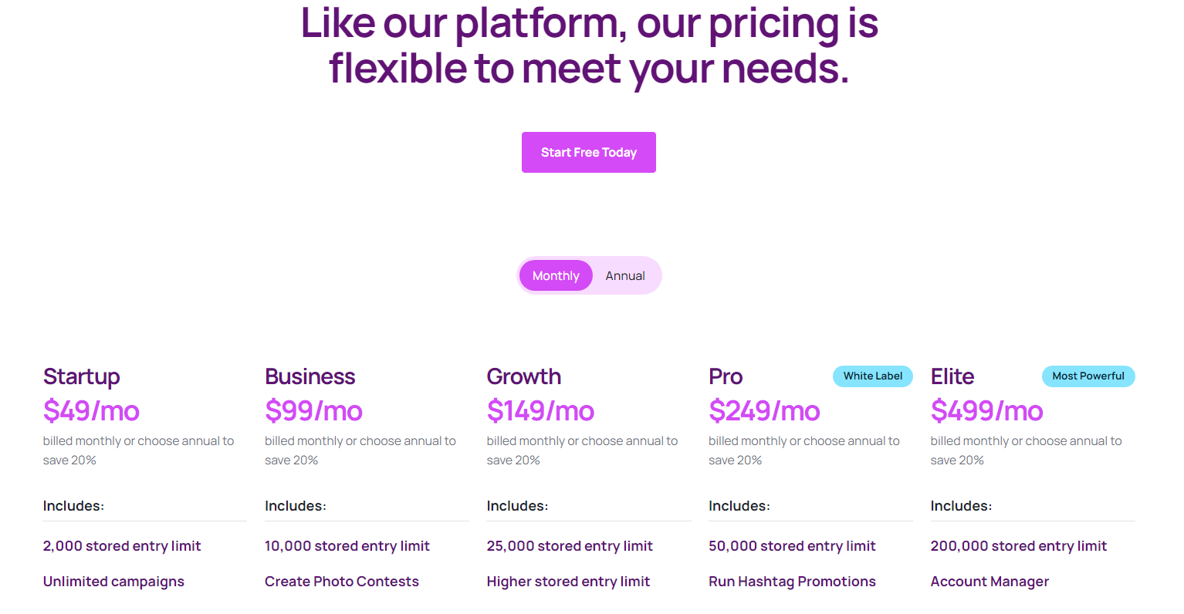Click the $249/mo price on Pro
This screenshot has height=614, width=1184.
coord(764,411)
